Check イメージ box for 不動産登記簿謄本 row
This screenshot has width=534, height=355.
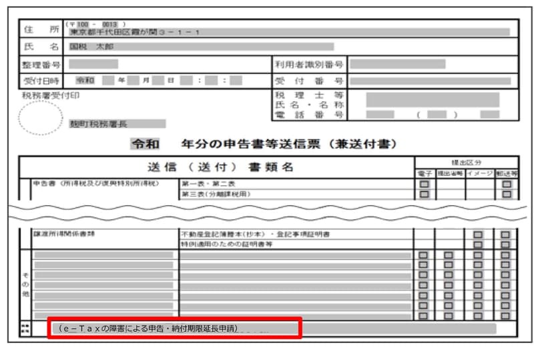478,234
